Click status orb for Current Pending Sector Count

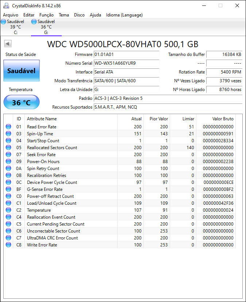8,224
